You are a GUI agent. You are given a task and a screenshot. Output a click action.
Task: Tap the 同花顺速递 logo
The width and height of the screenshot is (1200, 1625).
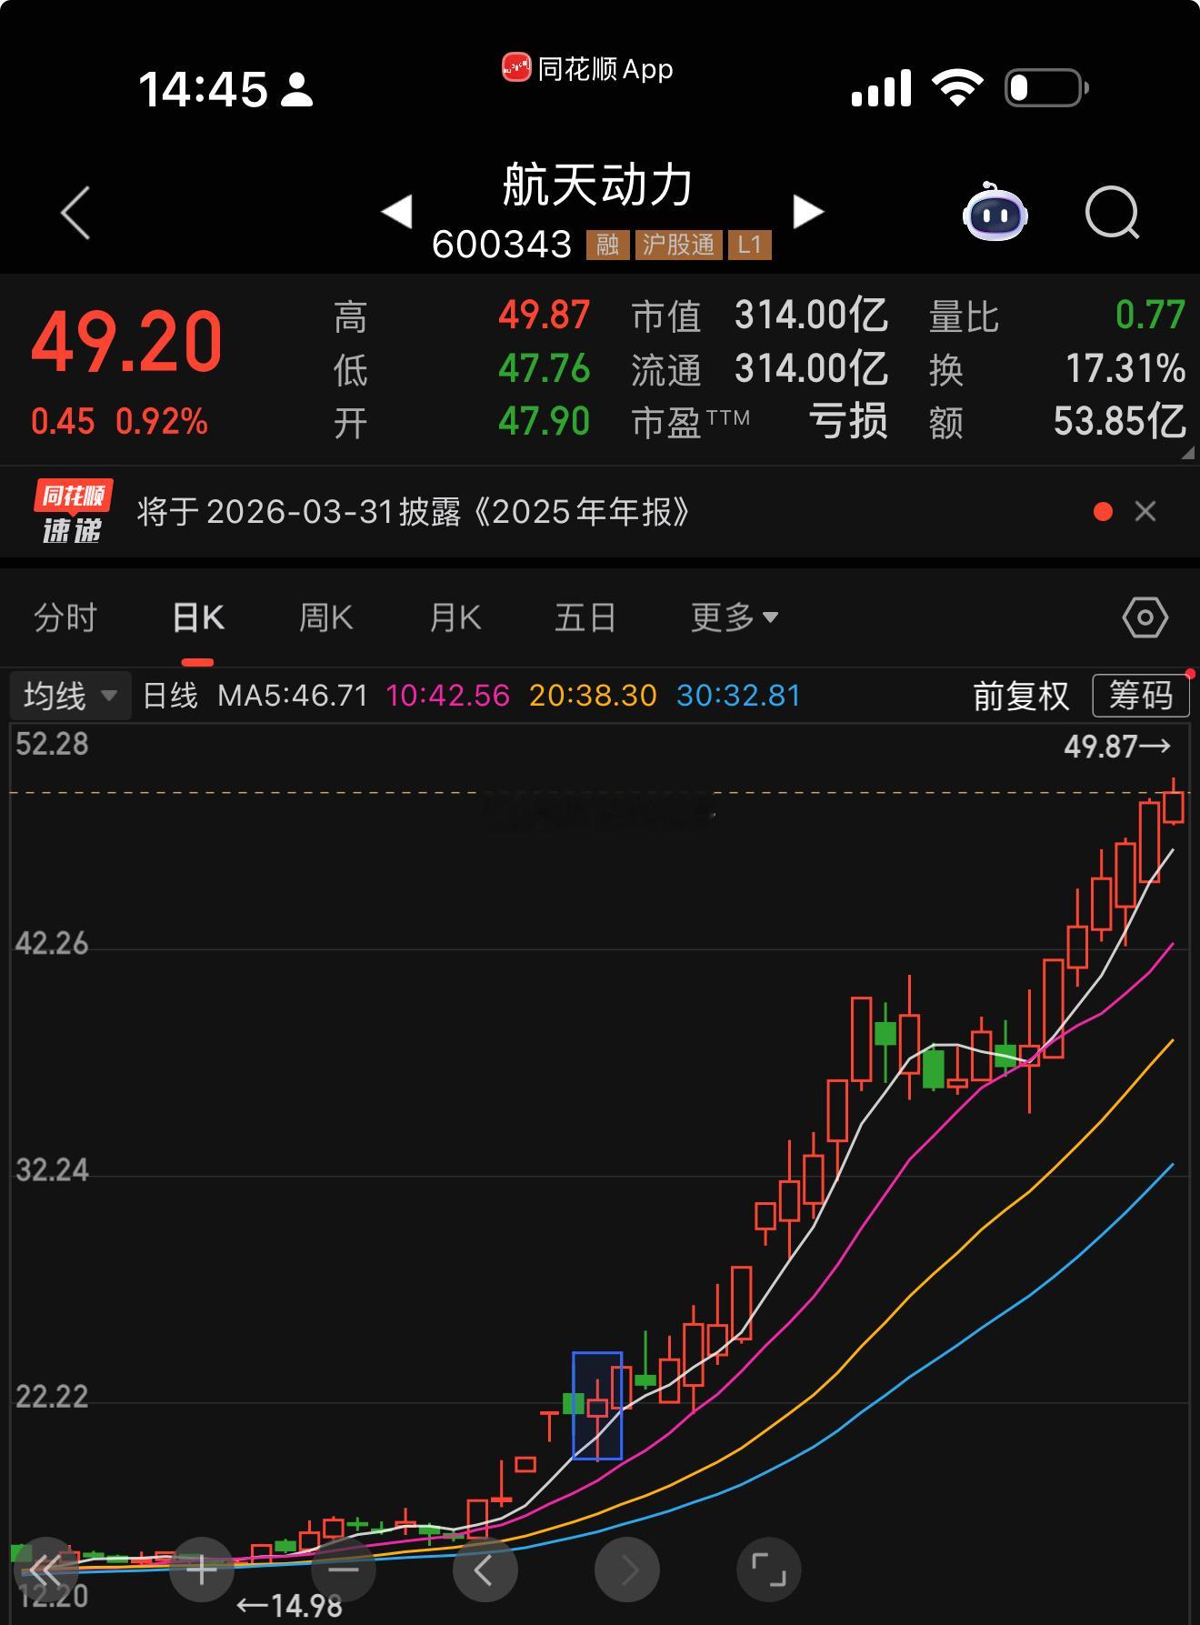point(74,512)
